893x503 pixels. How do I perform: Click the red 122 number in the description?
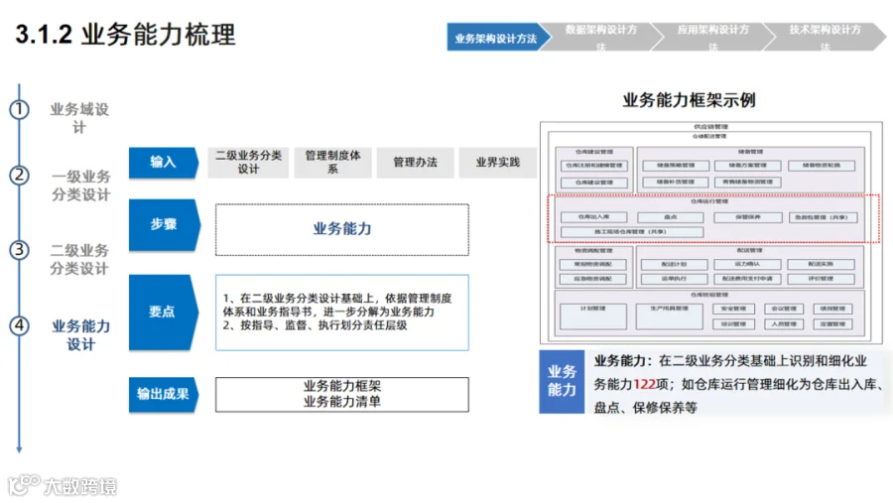644,385
